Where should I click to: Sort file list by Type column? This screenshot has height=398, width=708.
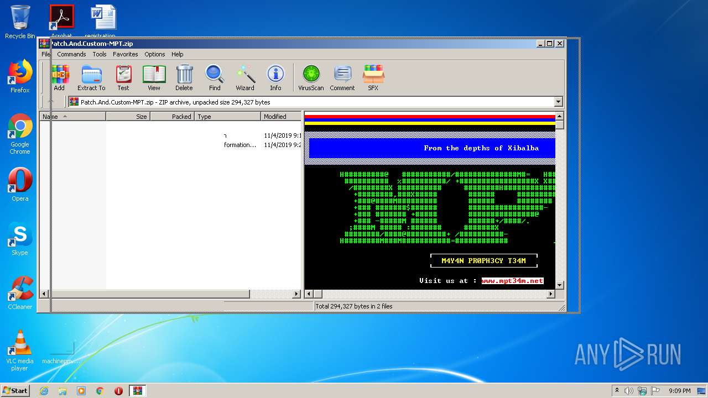227,117
